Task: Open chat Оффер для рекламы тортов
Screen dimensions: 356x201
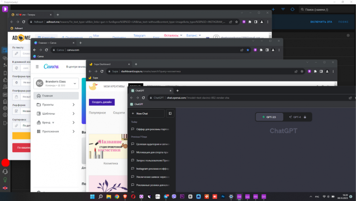Action: pyautogui.click(x=151, y=129)
